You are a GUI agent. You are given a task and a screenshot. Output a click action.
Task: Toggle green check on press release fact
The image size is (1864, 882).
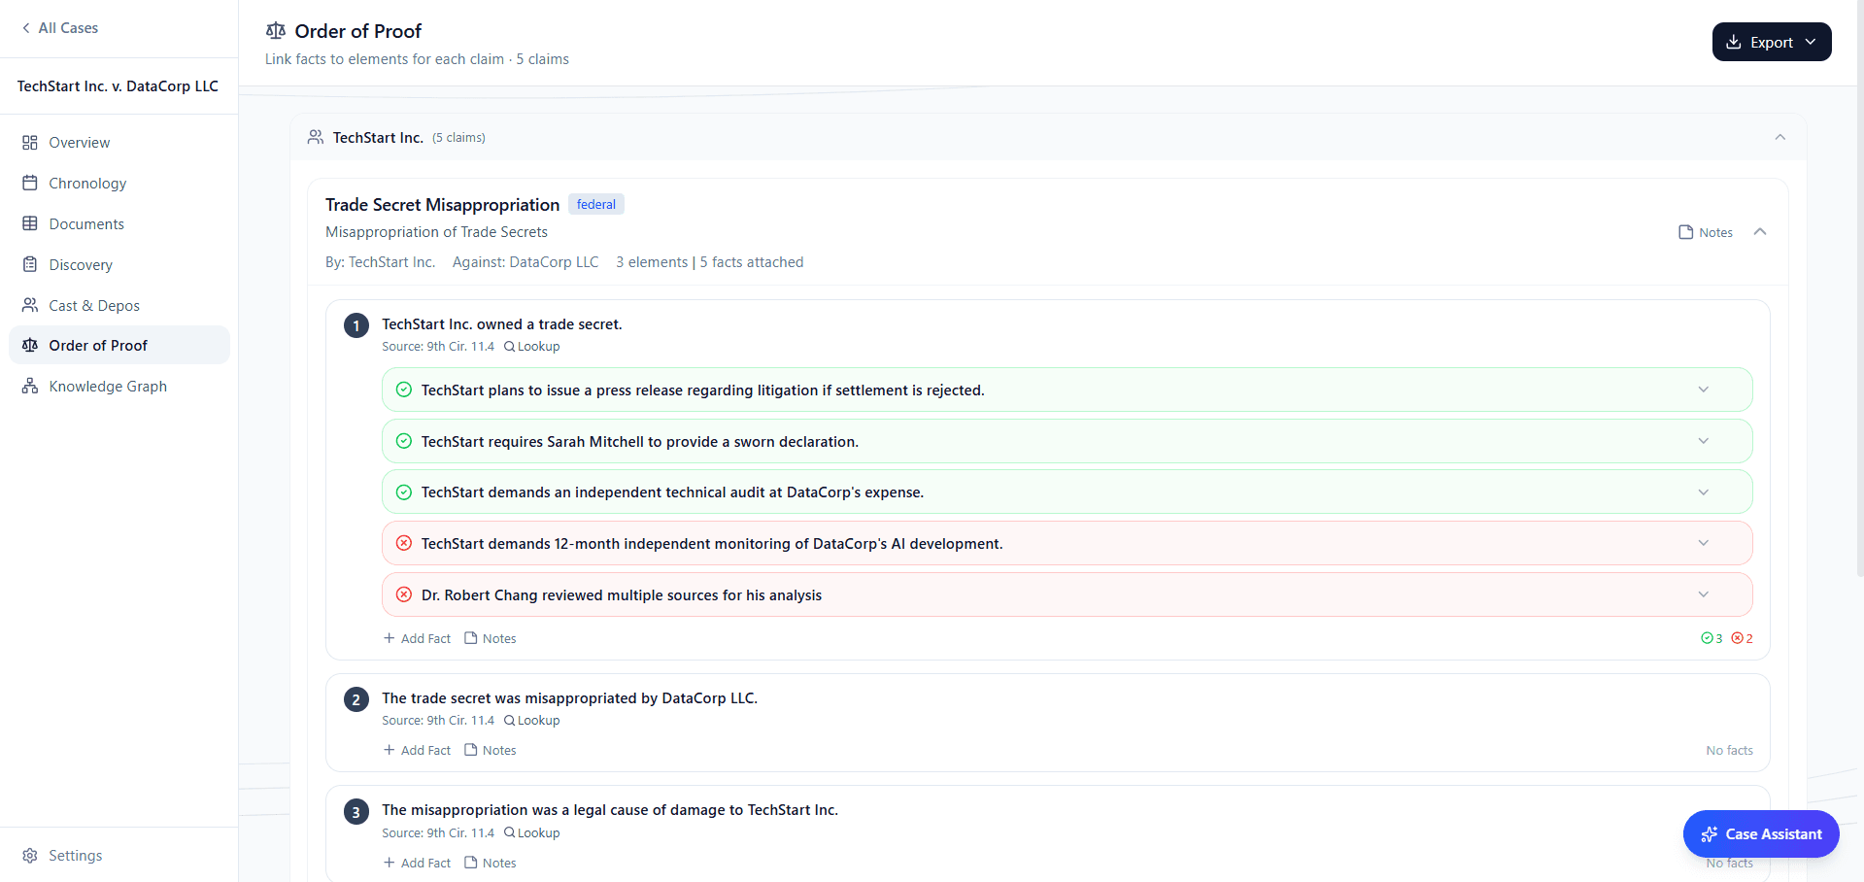(x=404, y=390)
